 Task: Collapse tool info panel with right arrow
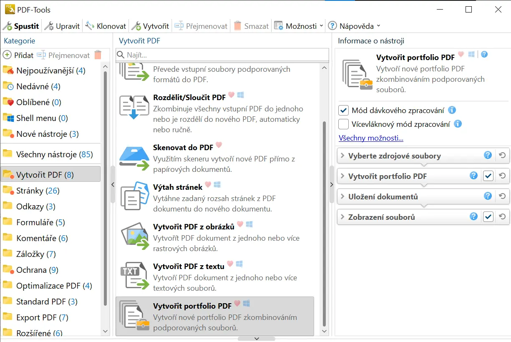(x=332, y=184)
